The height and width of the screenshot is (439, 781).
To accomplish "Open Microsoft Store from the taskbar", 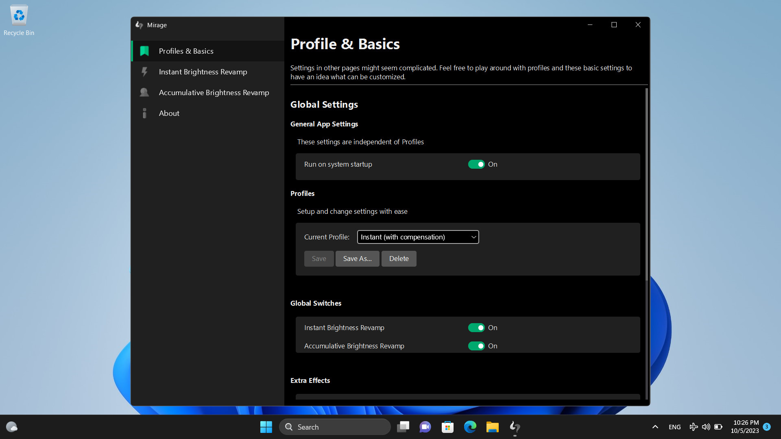I will point(447,427).
